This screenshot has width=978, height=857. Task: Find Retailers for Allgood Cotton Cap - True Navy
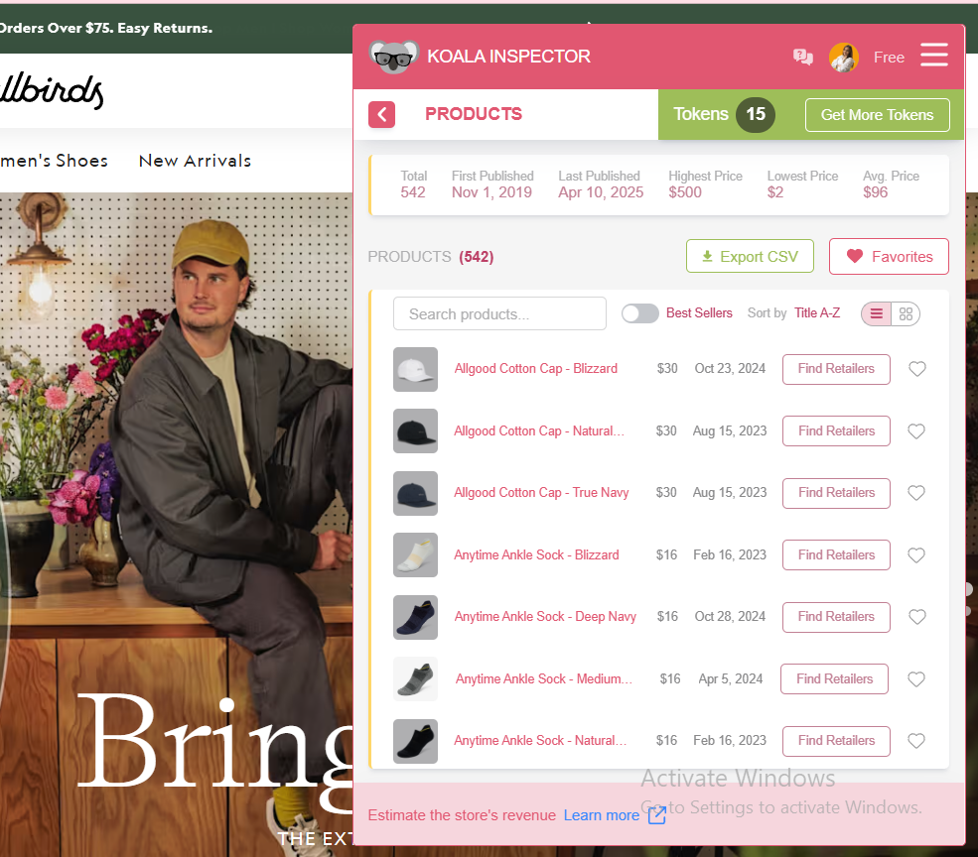coord(836,493)
